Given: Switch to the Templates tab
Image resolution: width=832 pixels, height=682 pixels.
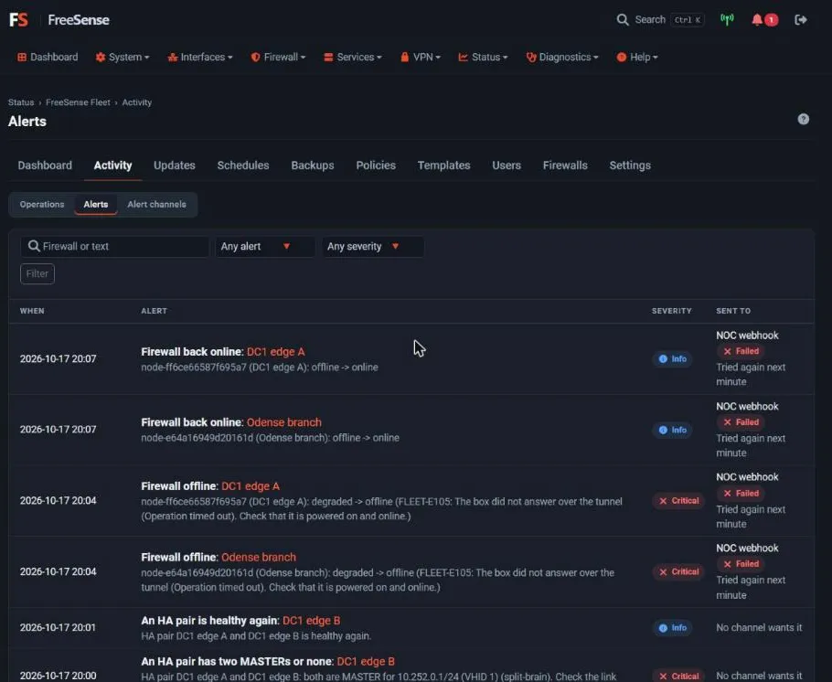Looking at the screenshot, I should coord(443,165).
